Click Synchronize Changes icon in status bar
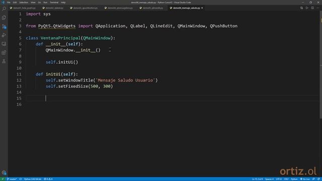 click(21, 179)
